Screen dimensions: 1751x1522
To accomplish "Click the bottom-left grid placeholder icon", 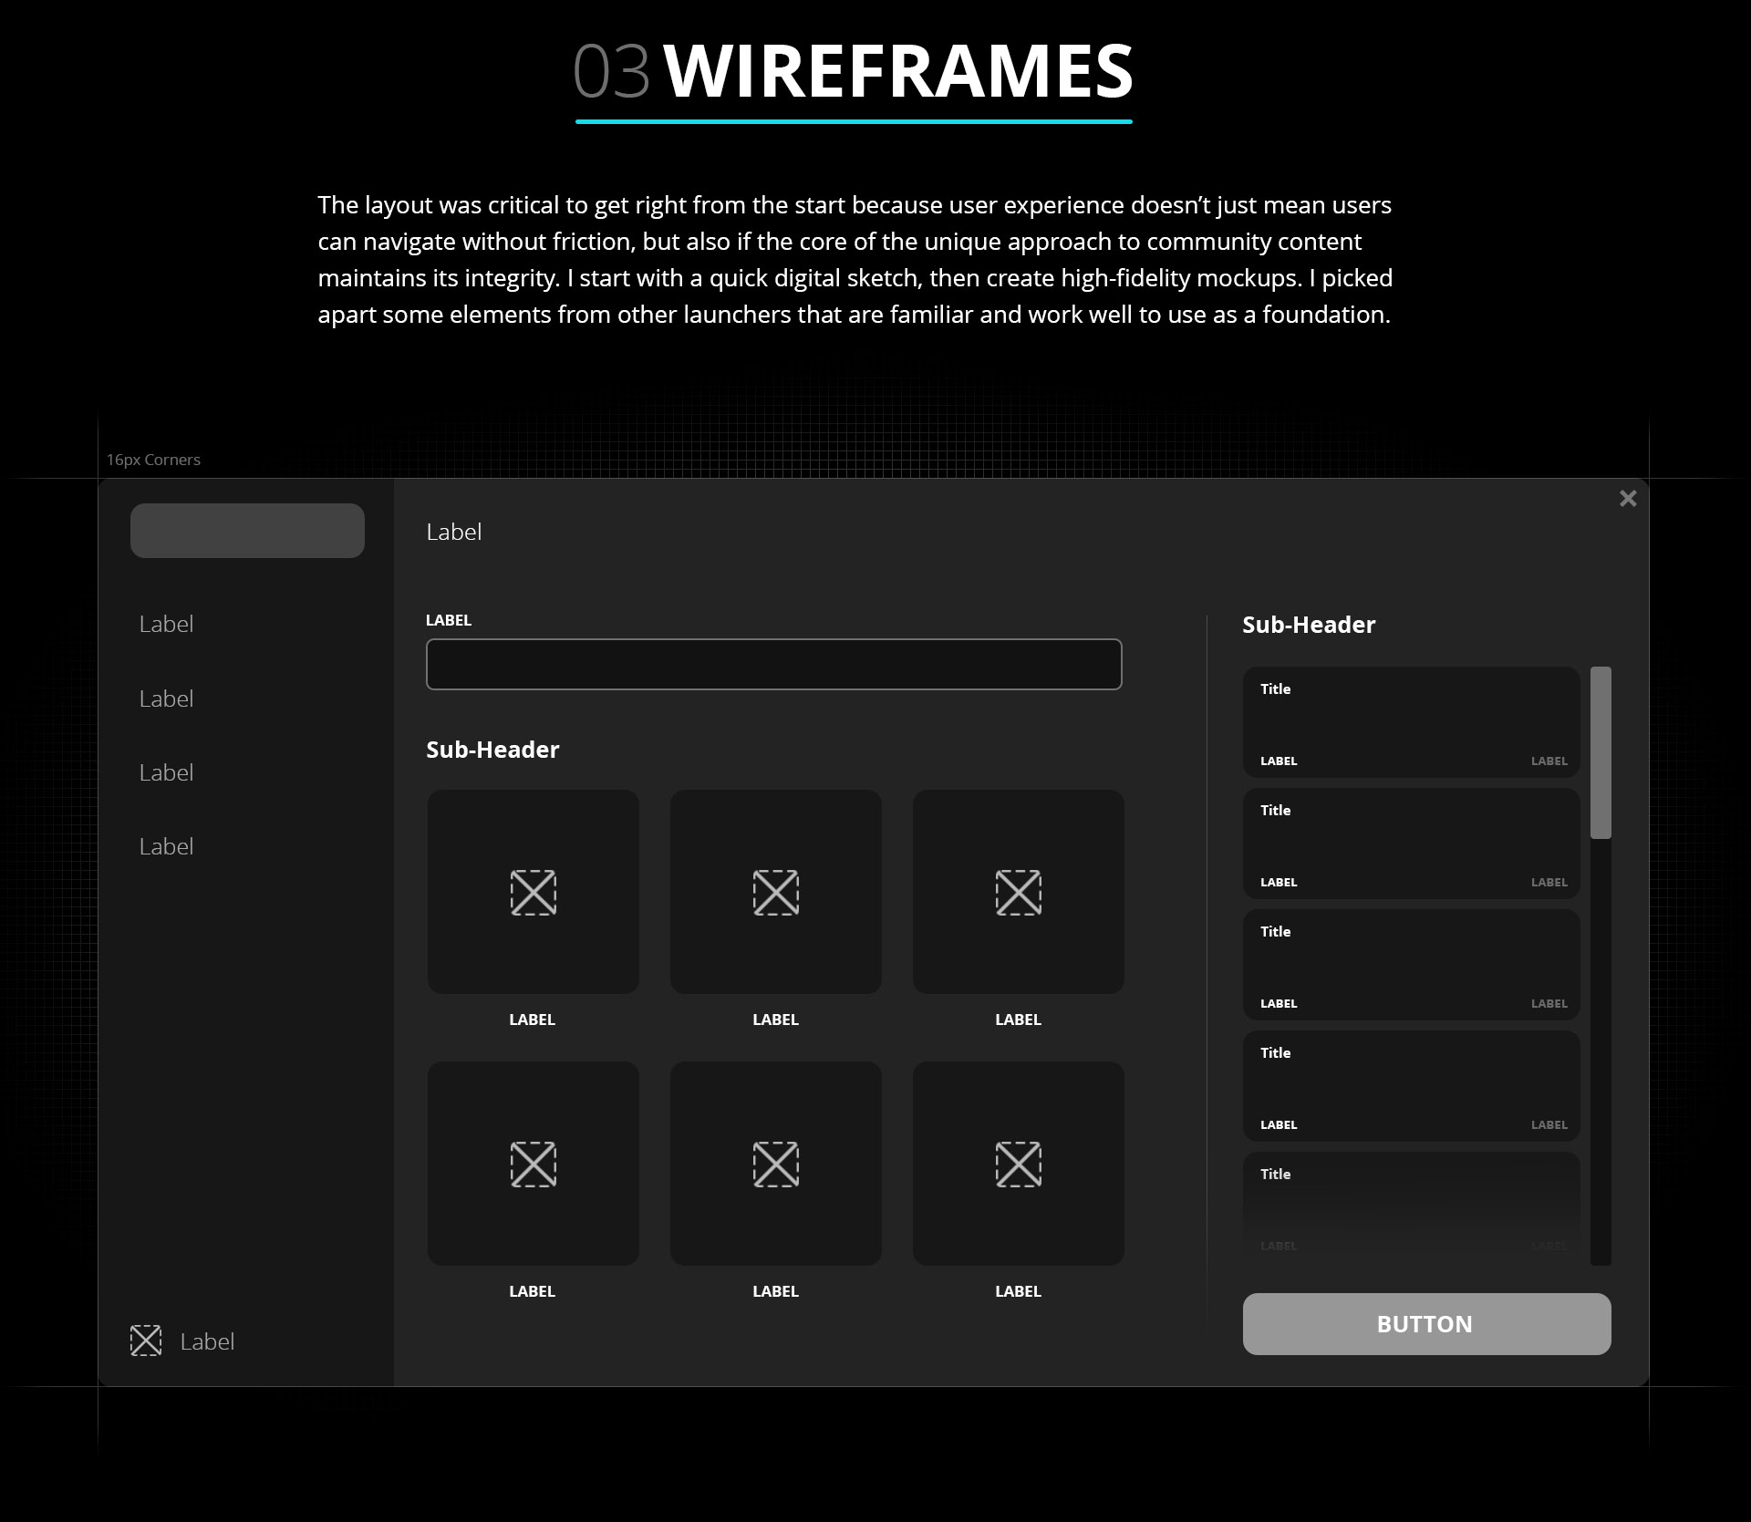I will [533, 1164].
